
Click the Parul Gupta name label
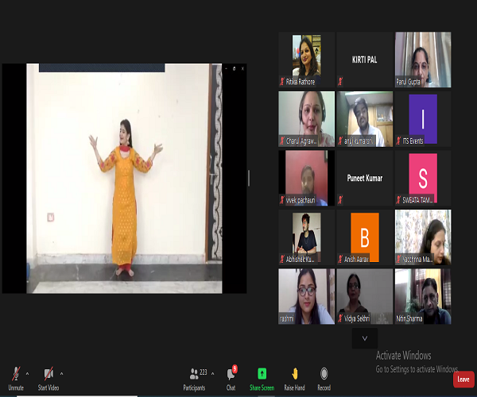click(409, 82)
